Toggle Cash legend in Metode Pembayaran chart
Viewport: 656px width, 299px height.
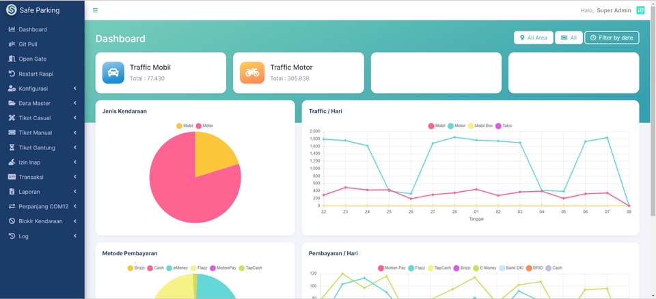coord(156,268)
